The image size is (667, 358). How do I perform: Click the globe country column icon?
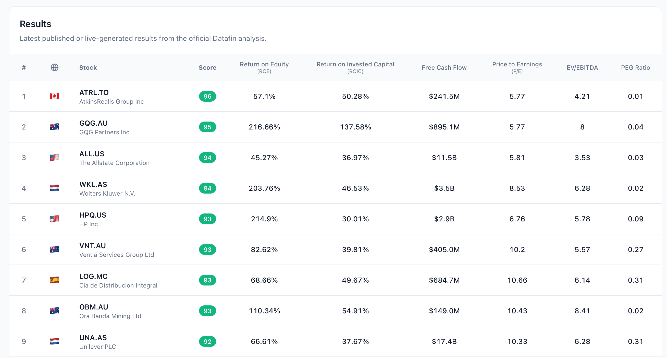click(54, 68)
